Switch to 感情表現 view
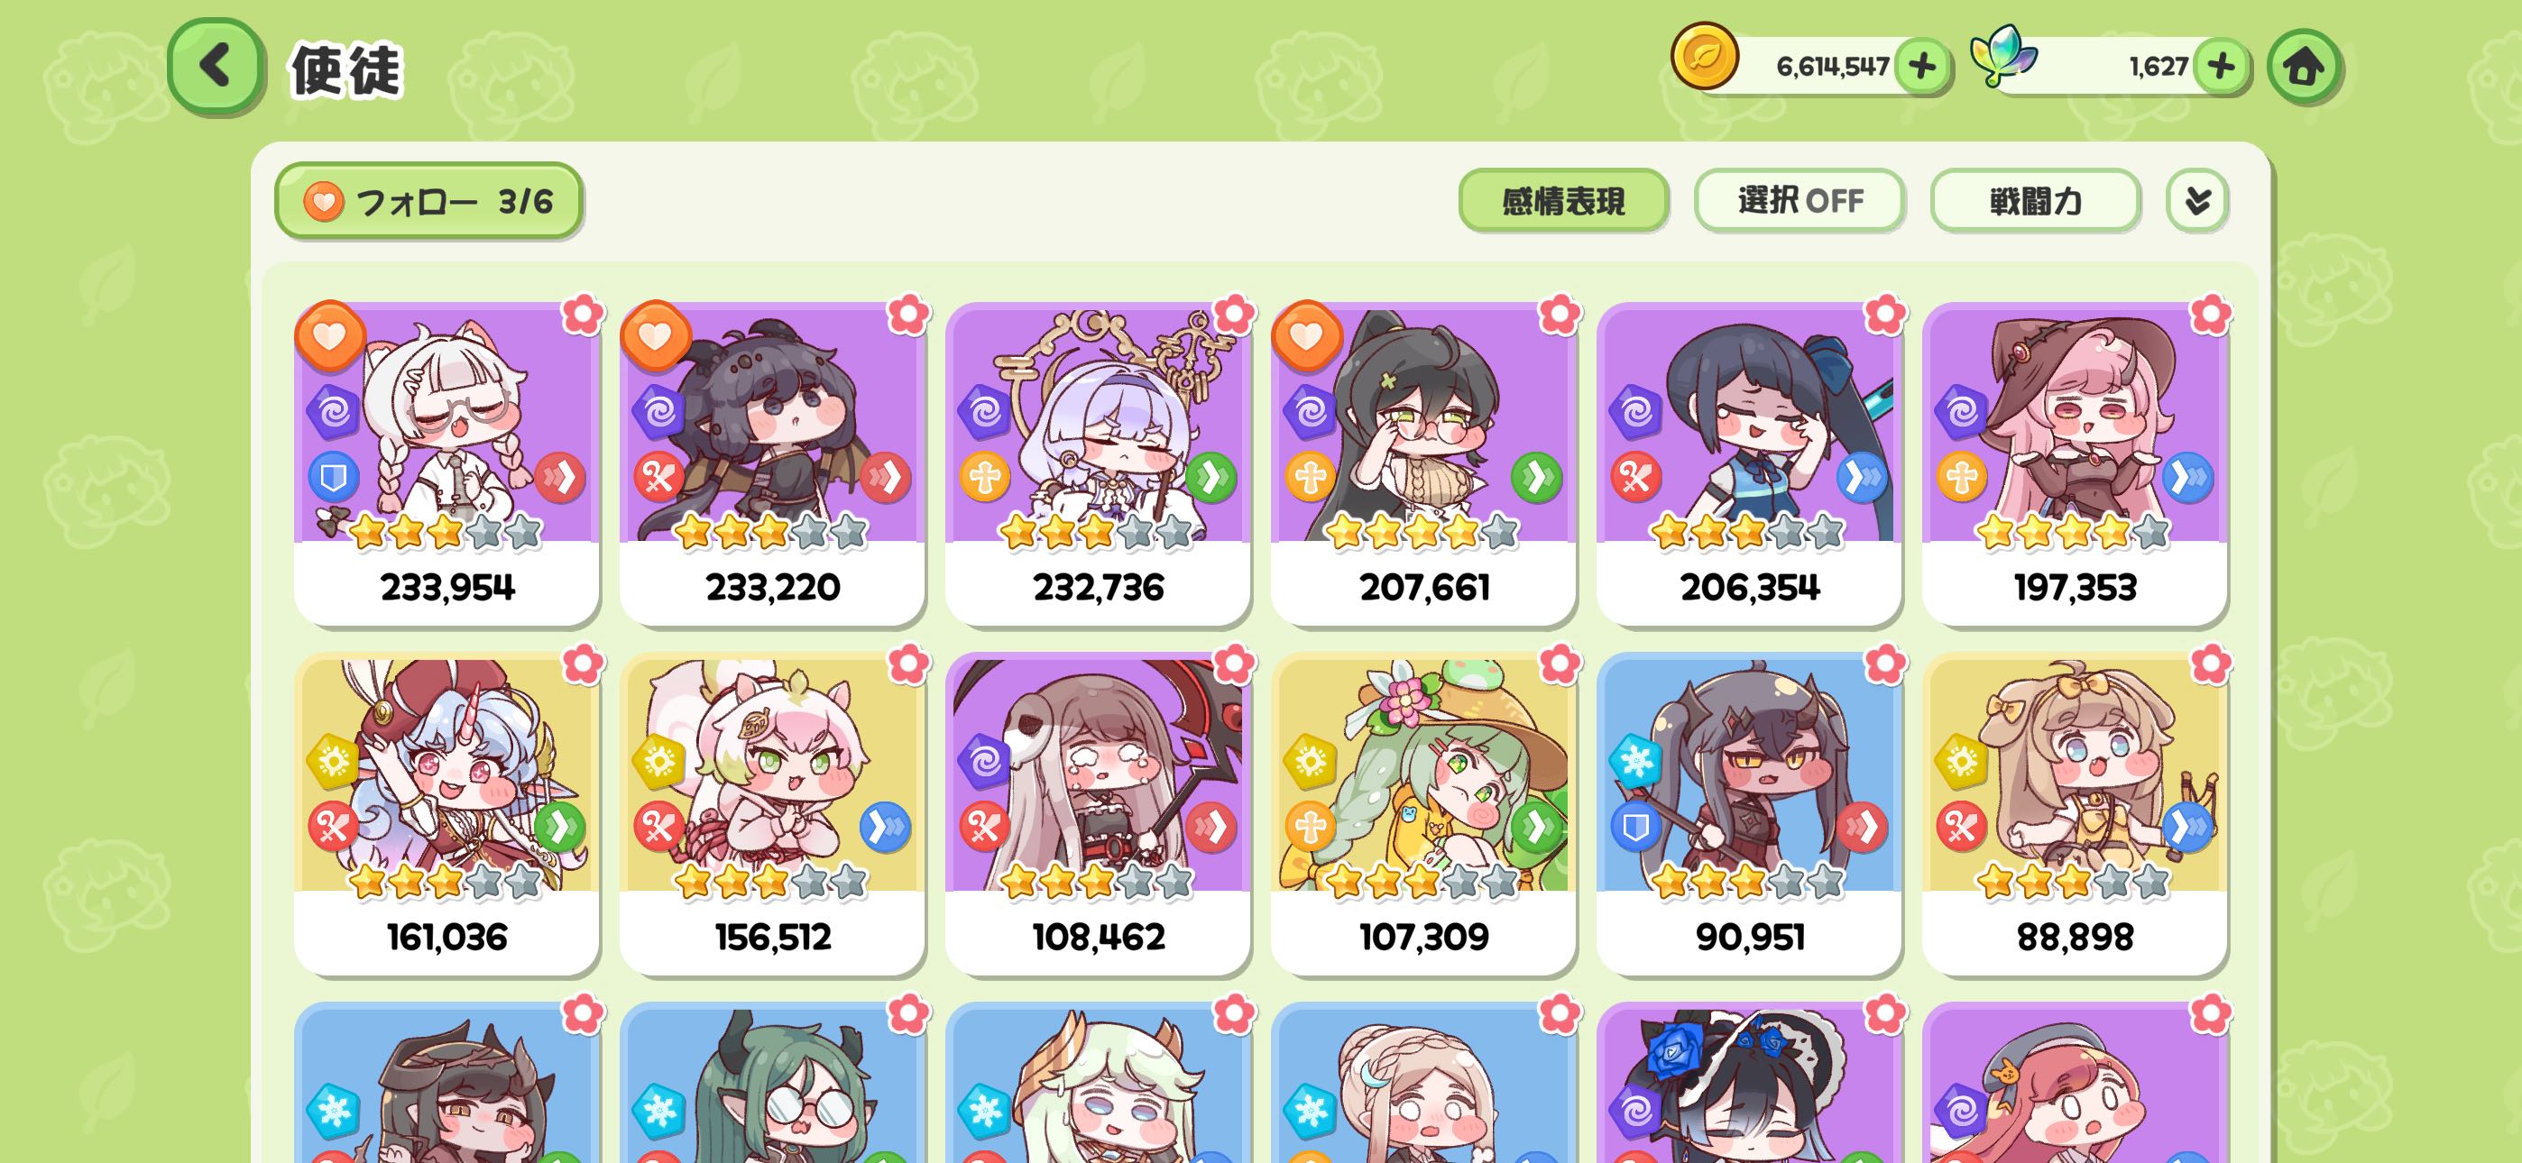The height and width of the screenshot is (1163, 2522). 1563,201
